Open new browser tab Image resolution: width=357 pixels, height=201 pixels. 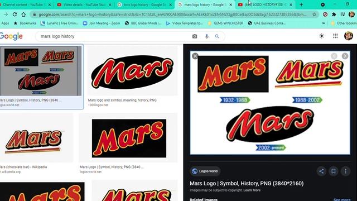301,4
